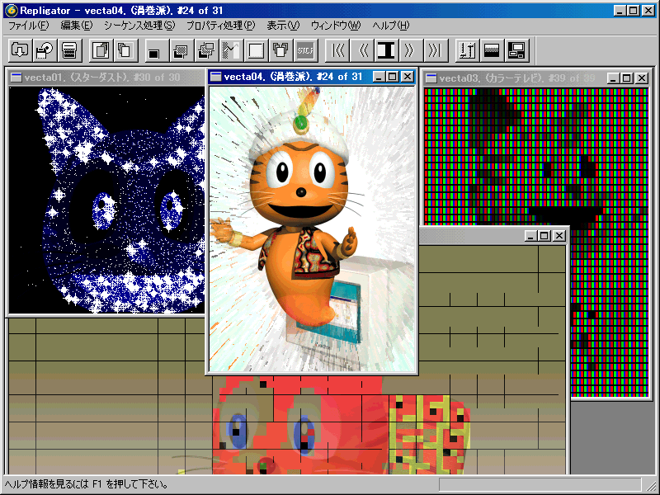Close the untitled brick-pattern child window
This screenshot has height=495, width=660.
point(559,236)
